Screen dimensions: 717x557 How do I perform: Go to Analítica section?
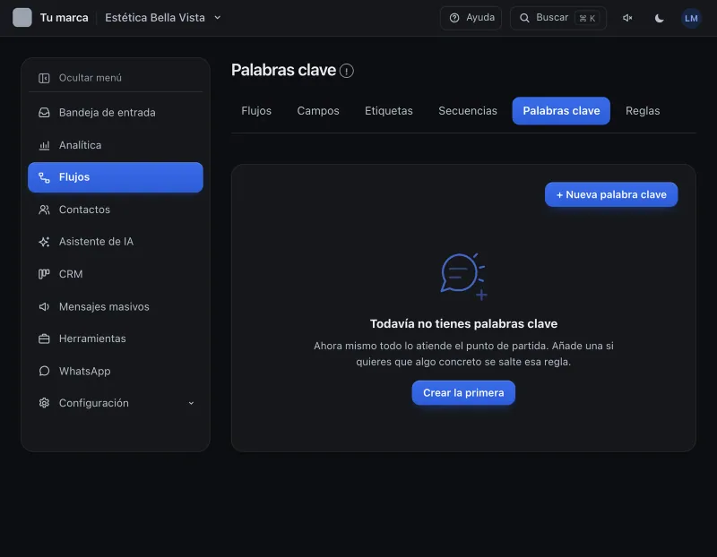[116, 145]
